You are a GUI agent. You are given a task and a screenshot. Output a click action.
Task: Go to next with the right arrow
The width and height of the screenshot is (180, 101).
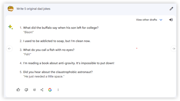pyautogui.click(x=174, y=49)
